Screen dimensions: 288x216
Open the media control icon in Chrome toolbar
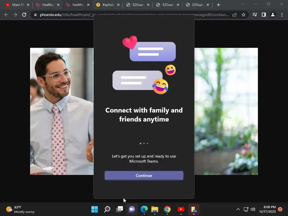(x=255, y=15)
